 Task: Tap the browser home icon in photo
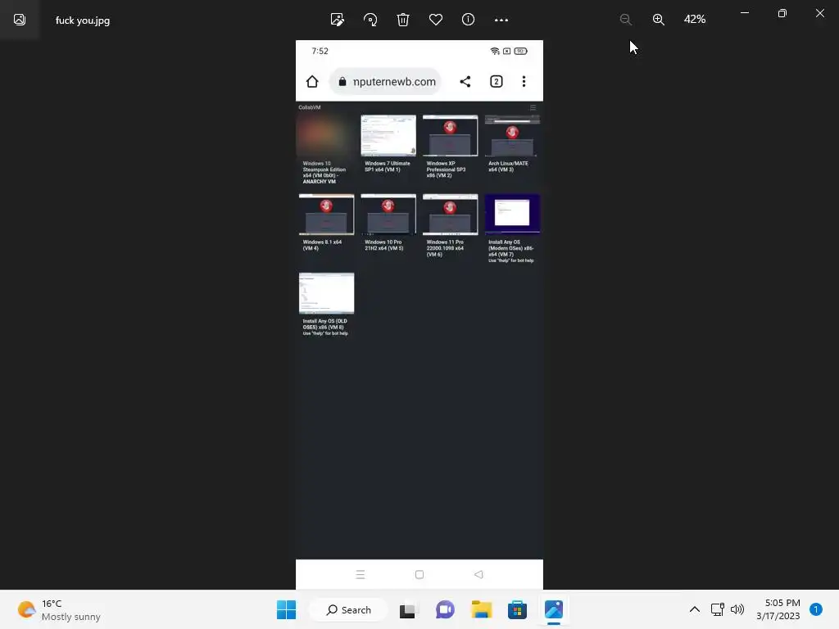point(312,81)
